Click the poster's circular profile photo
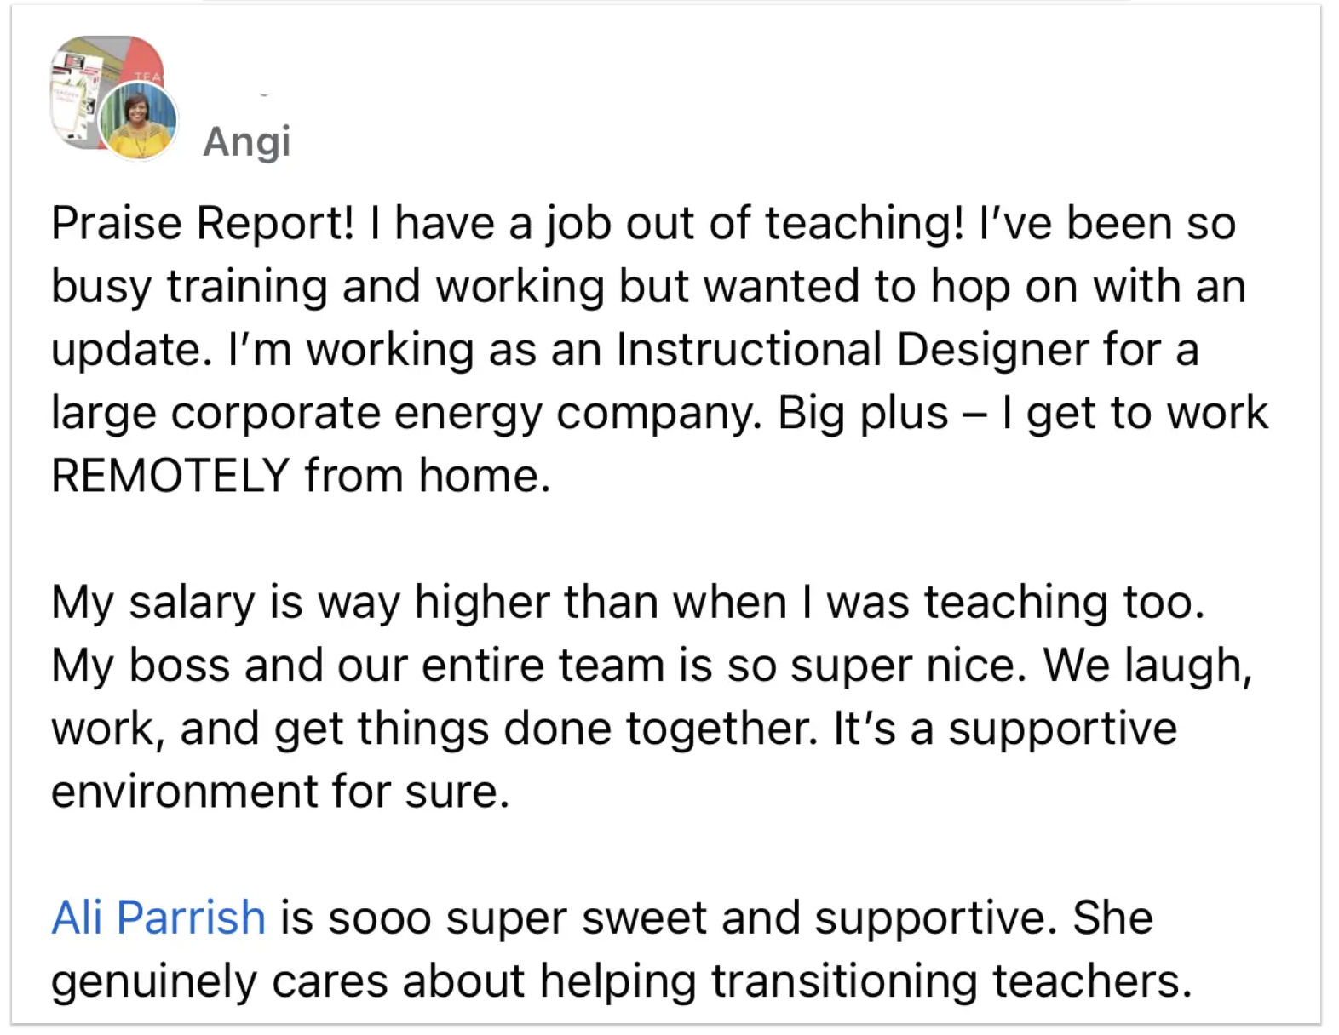The height and width of the screenshot is (1035, 1339). point(138,121)
